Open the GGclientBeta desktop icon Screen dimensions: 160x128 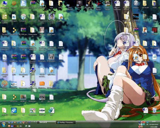(23, 4)
